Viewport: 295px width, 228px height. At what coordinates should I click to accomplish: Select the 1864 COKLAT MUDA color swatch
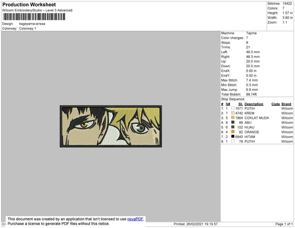pyautogui.click(x=233, y=117)
